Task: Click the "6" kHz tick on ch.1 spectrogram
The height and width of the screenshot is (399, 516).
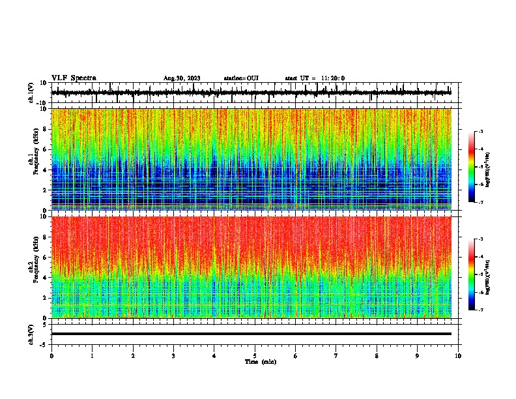Action: pos(45,149)
